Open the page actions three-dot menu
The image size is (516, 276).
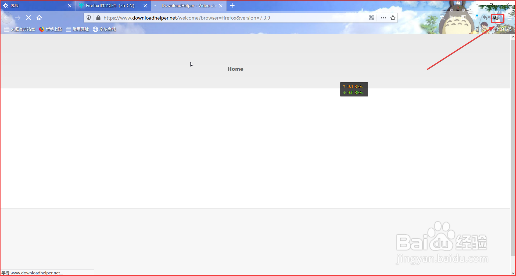pos(384,18)
